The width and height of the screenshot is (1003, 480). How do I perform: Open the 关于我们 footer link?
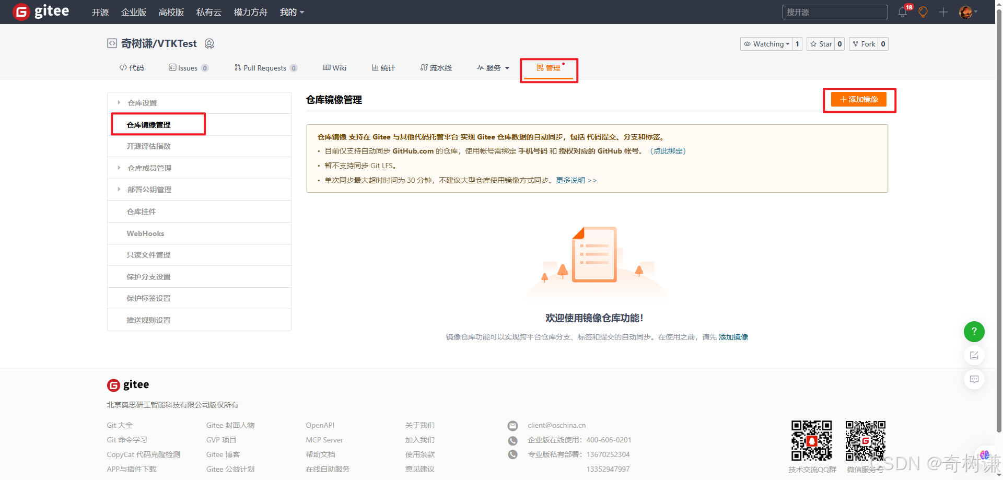click(x=420, y=425)
